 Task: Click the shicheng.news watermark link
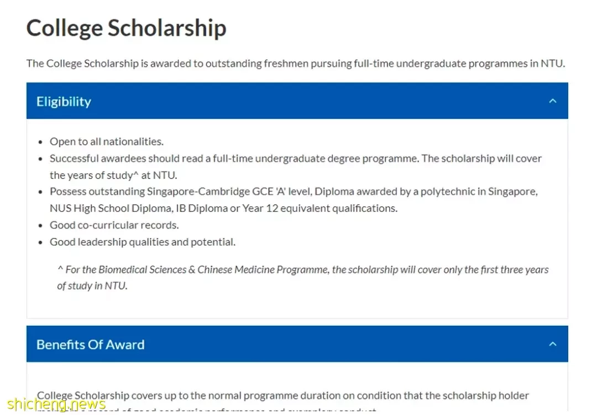click(56, 404)
